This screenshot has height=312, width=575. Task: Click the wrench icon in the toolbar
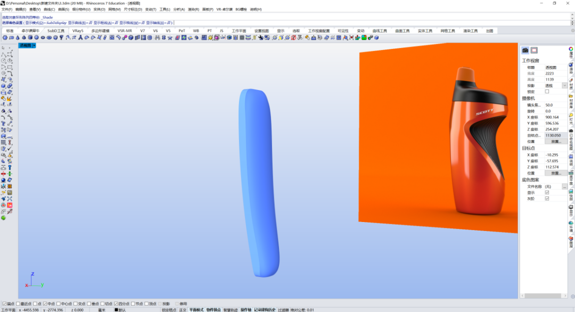[261, 38]
